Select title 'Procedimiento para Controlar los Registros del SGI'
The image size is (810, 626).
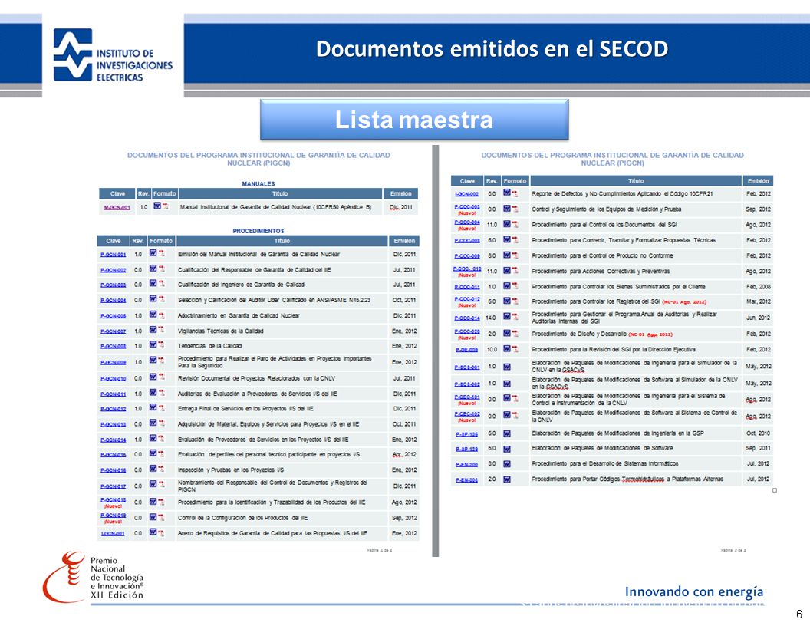click(596, 301)
